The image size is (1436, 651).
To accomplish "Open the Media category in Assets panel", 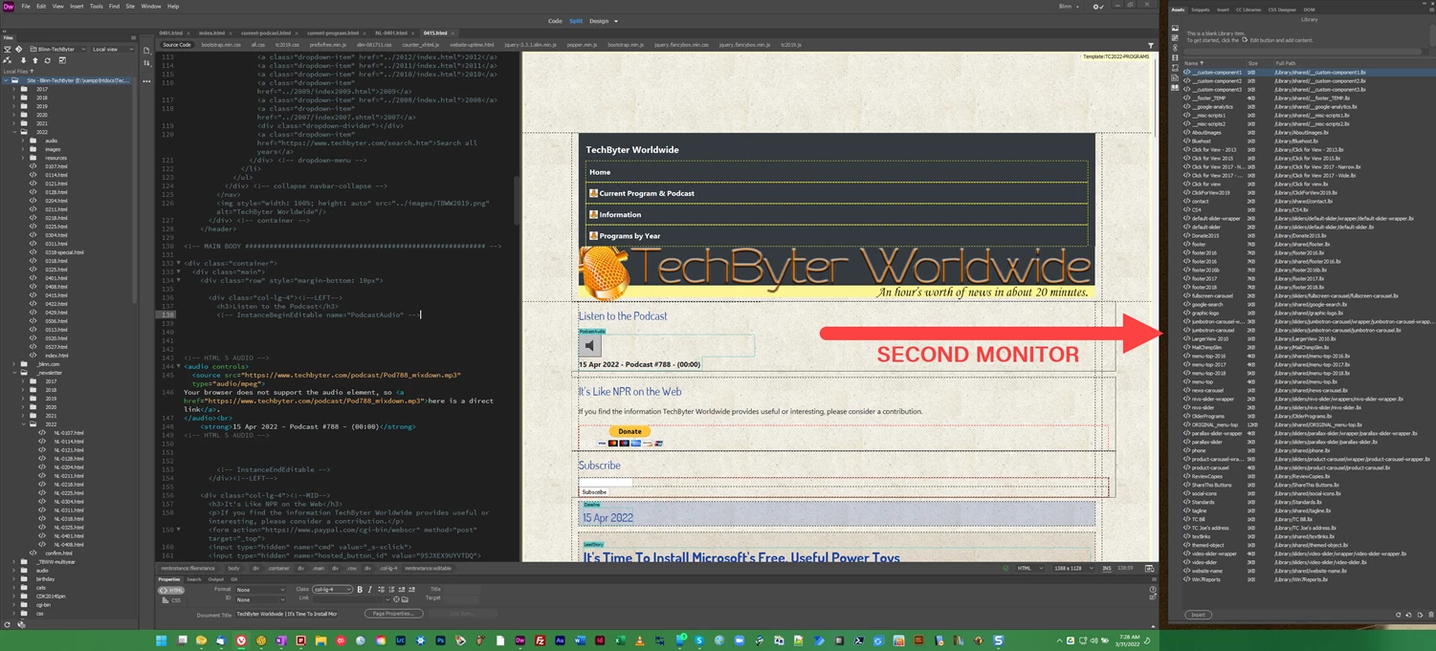I will pyautogui.click(x=1175, y=57).
